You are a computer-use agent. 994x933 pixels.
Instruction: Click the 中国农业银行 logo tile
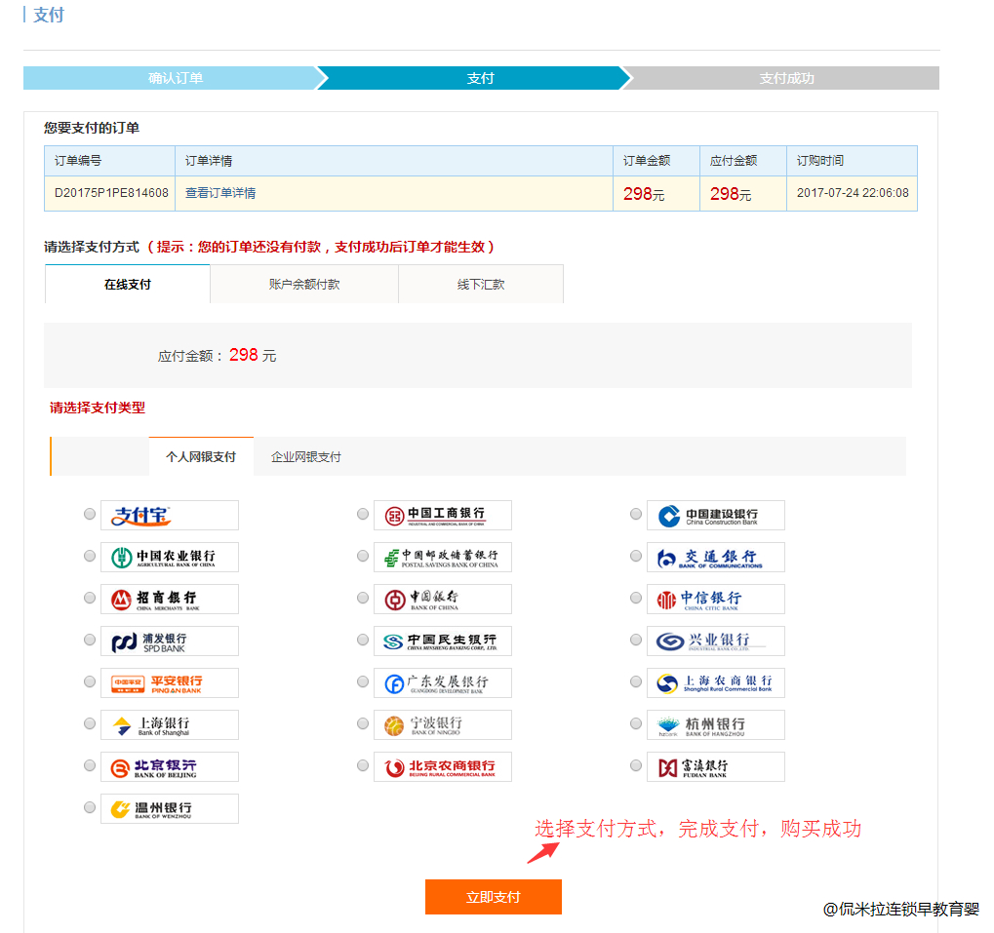pyautogui.click(x=170, y=557)
